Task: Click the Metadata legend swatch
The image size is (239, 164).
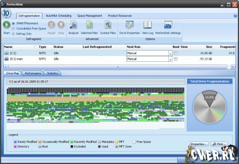Action: click(99, 142)
